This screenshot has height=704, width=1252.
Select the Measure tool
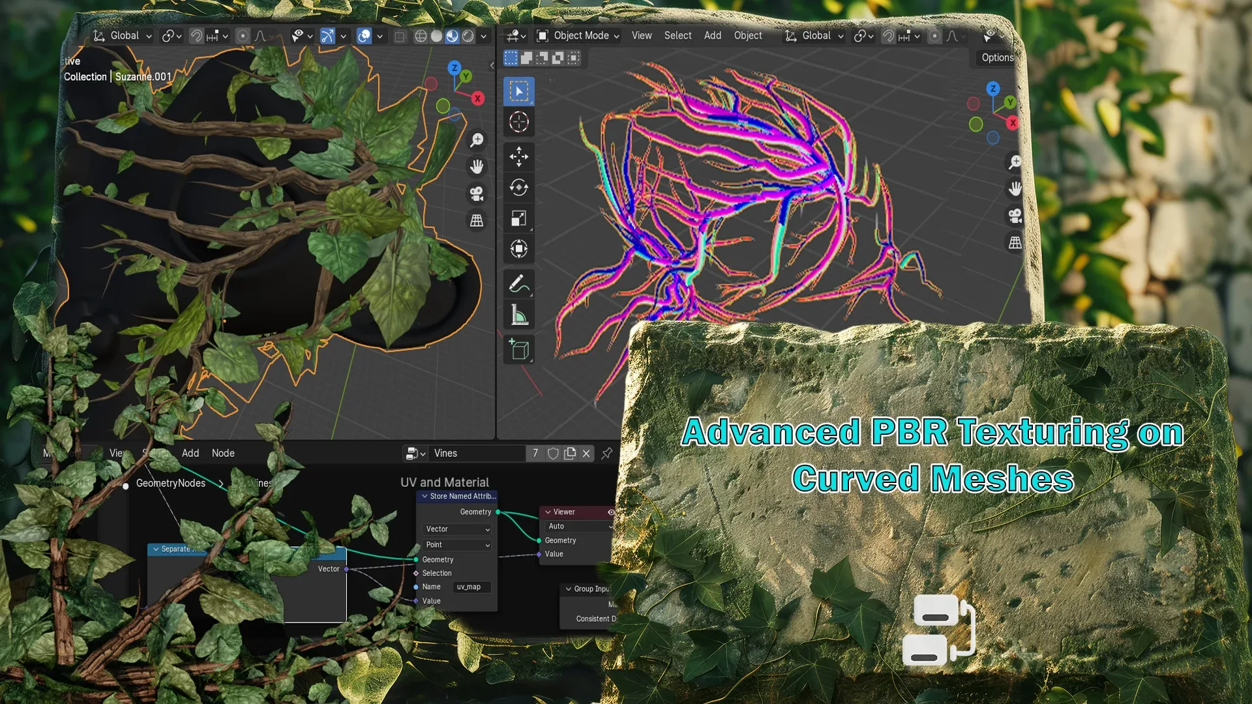(x=518, y=314)
